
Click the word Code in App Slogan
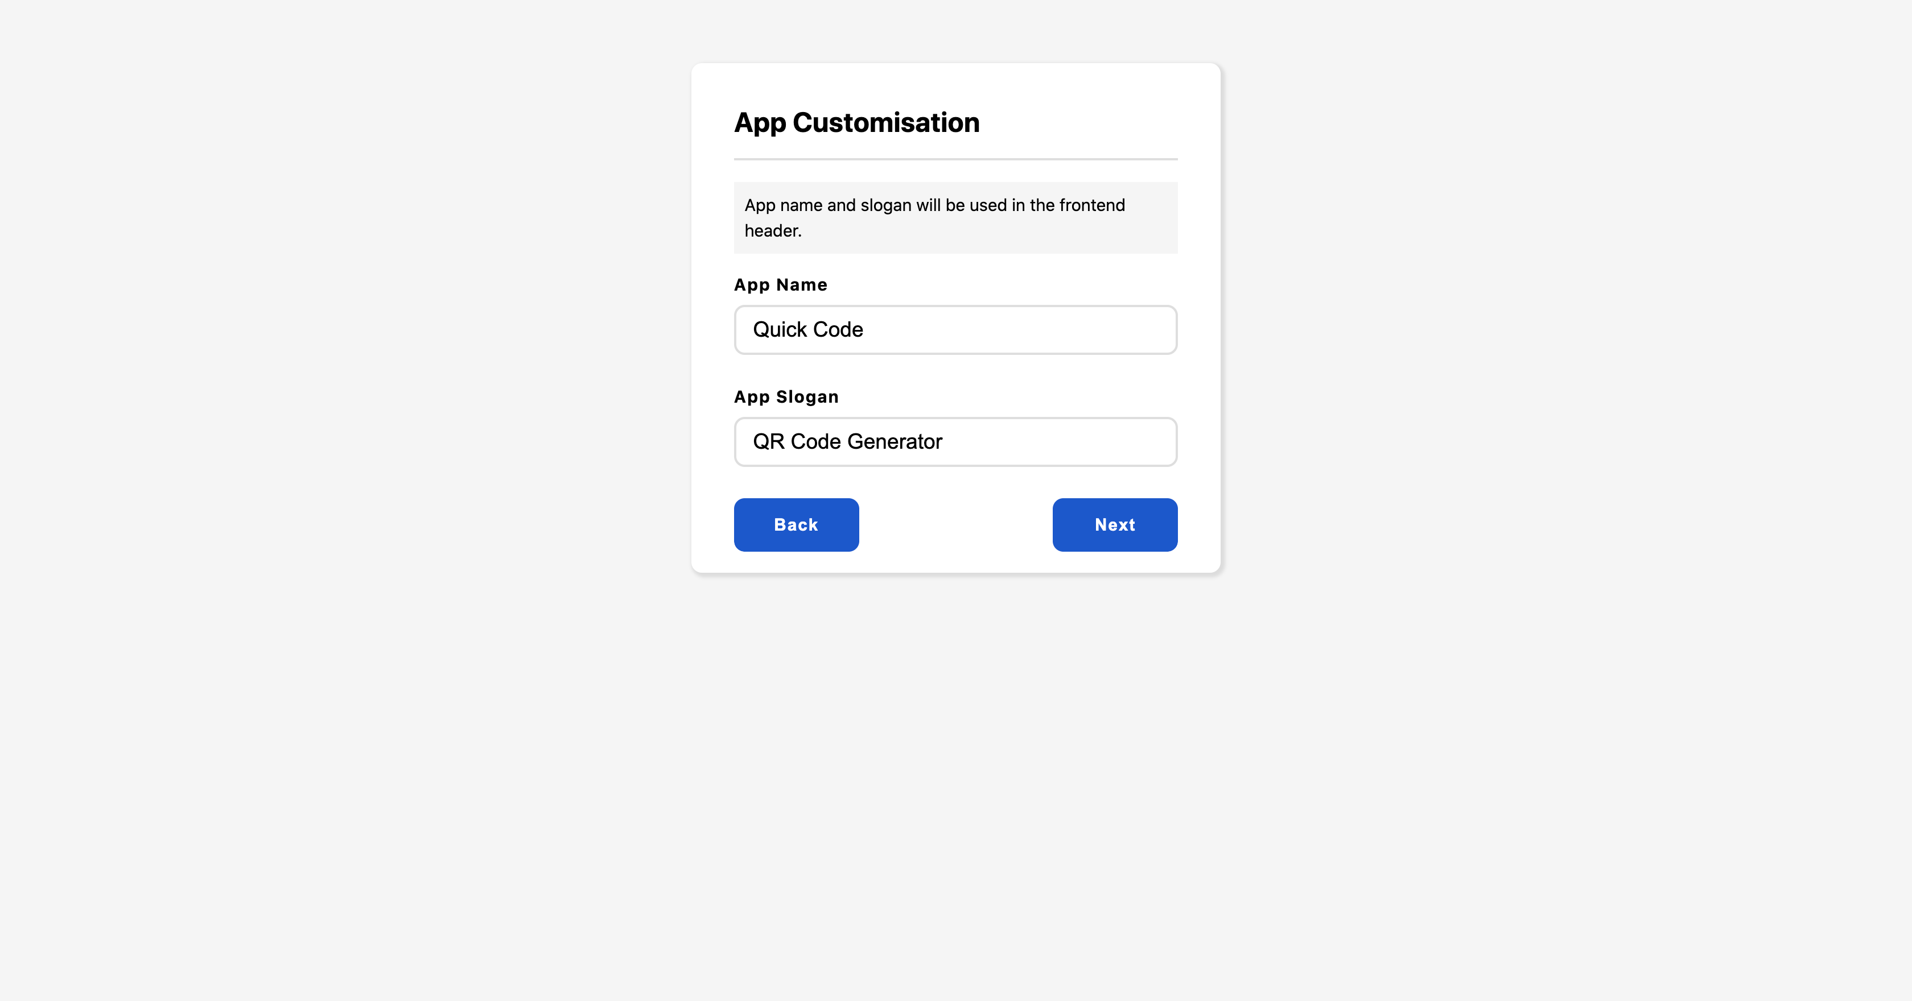pyautogui.click(x=815, y=441)
